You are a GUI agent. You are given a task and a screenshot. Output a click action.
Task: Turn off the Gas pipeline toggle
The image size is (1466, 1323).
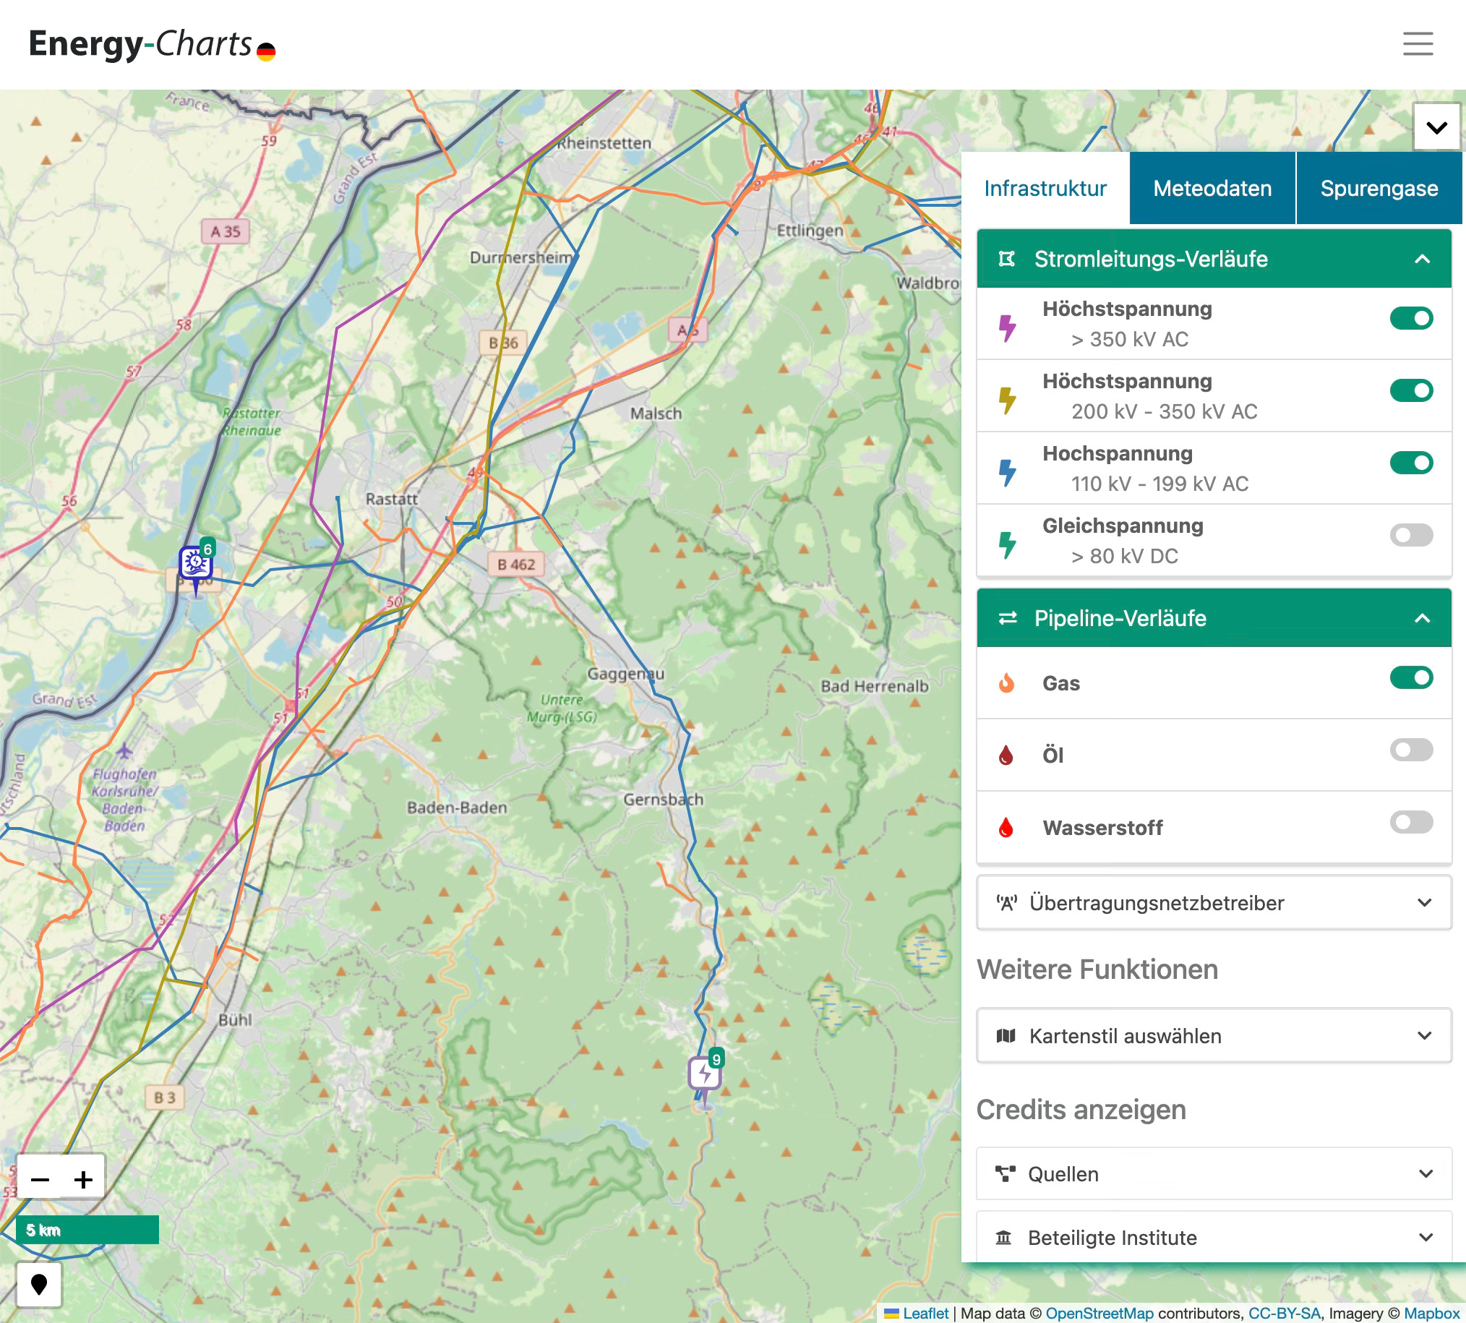1411,677
